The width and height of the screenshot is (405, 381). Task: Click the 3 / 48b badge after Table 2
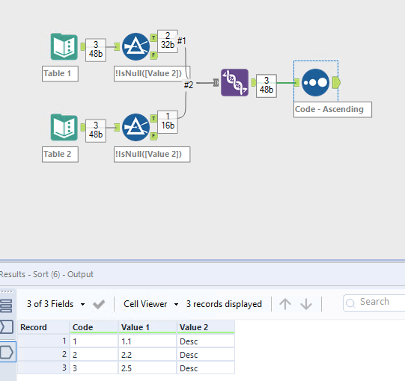coord(96,131)
